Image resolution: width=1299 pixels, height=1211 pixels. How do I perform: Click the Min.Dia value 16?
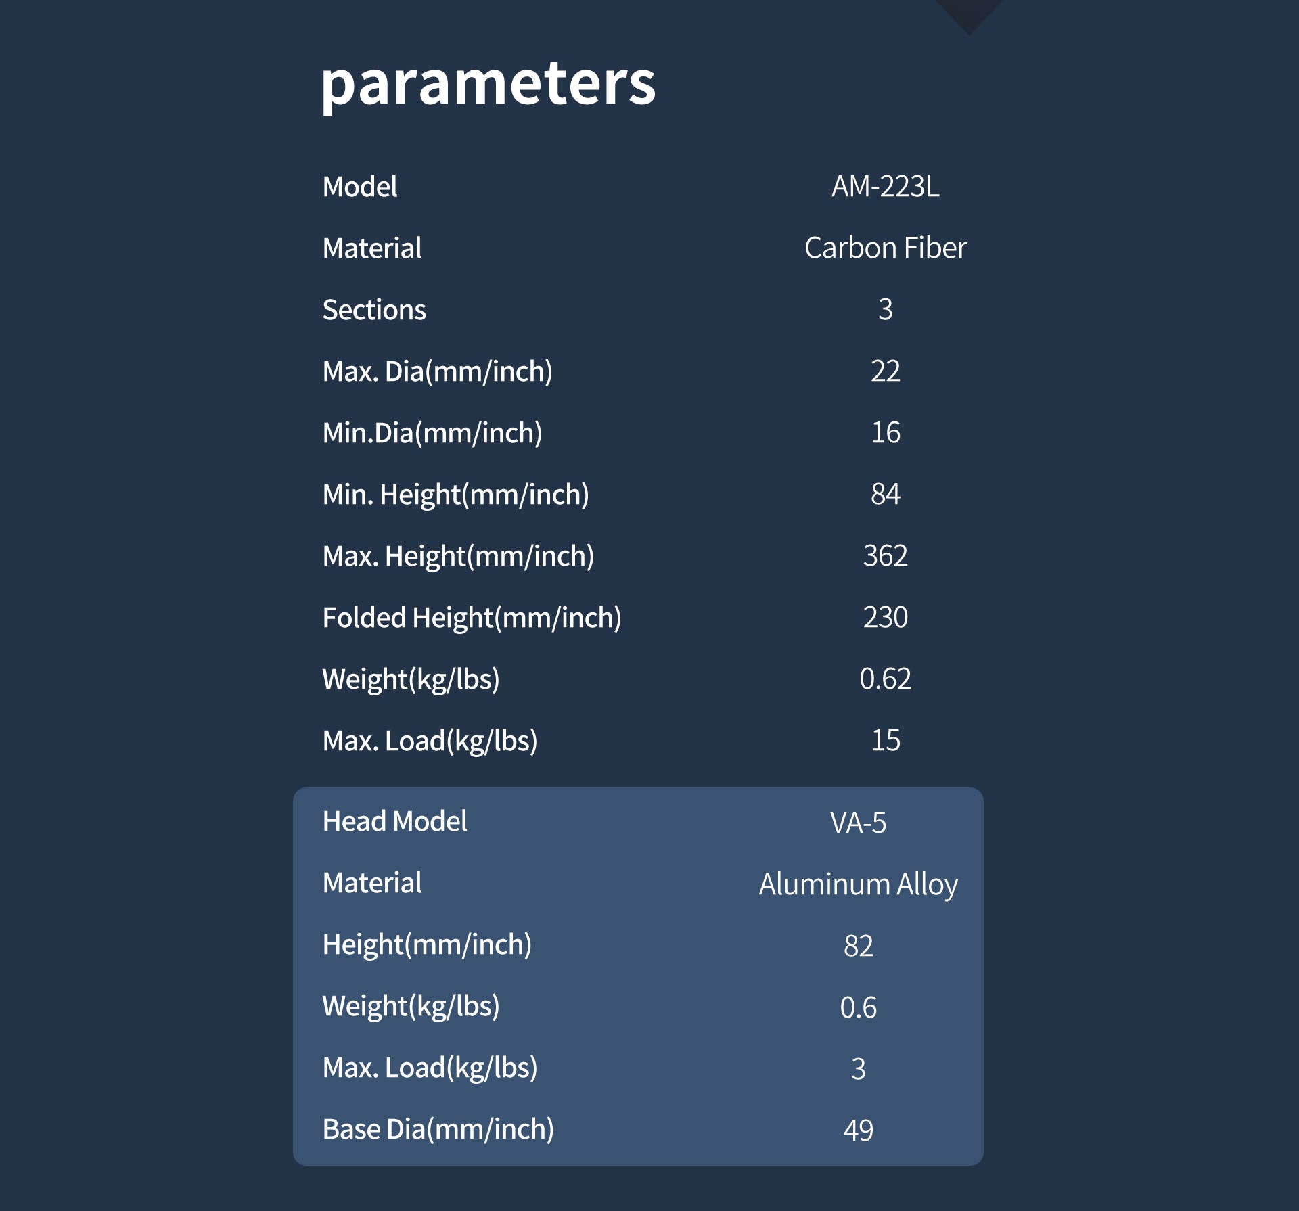(x=885, y=433)
